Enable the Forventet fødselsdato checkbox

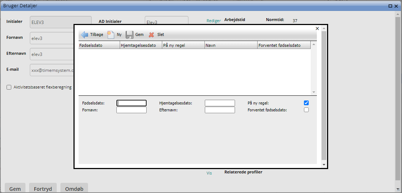tap(306, 110)
